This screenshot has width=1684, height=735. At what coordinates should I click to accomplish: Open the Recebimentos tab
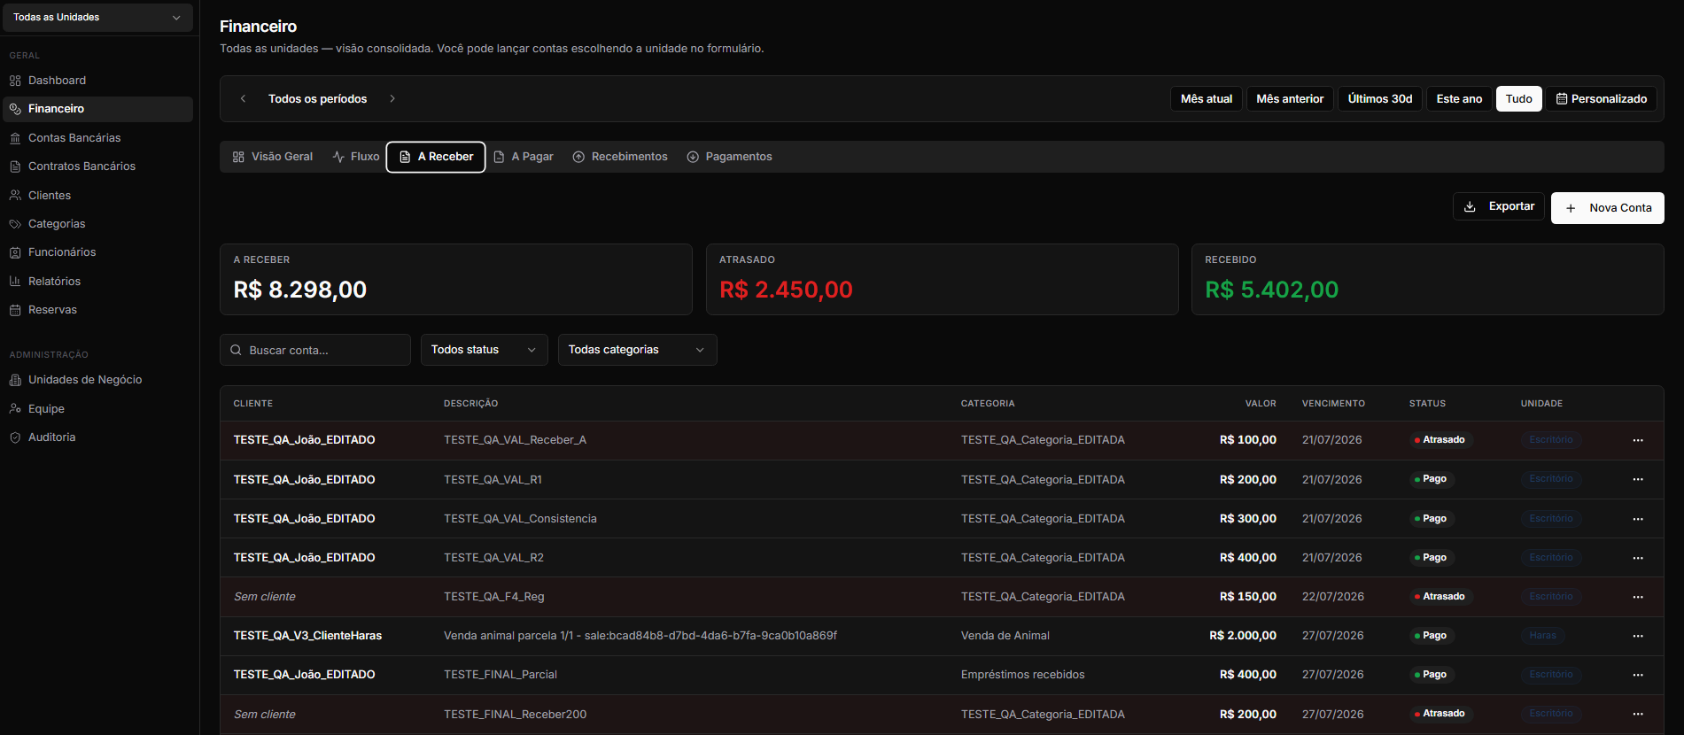tap(620, 157)
